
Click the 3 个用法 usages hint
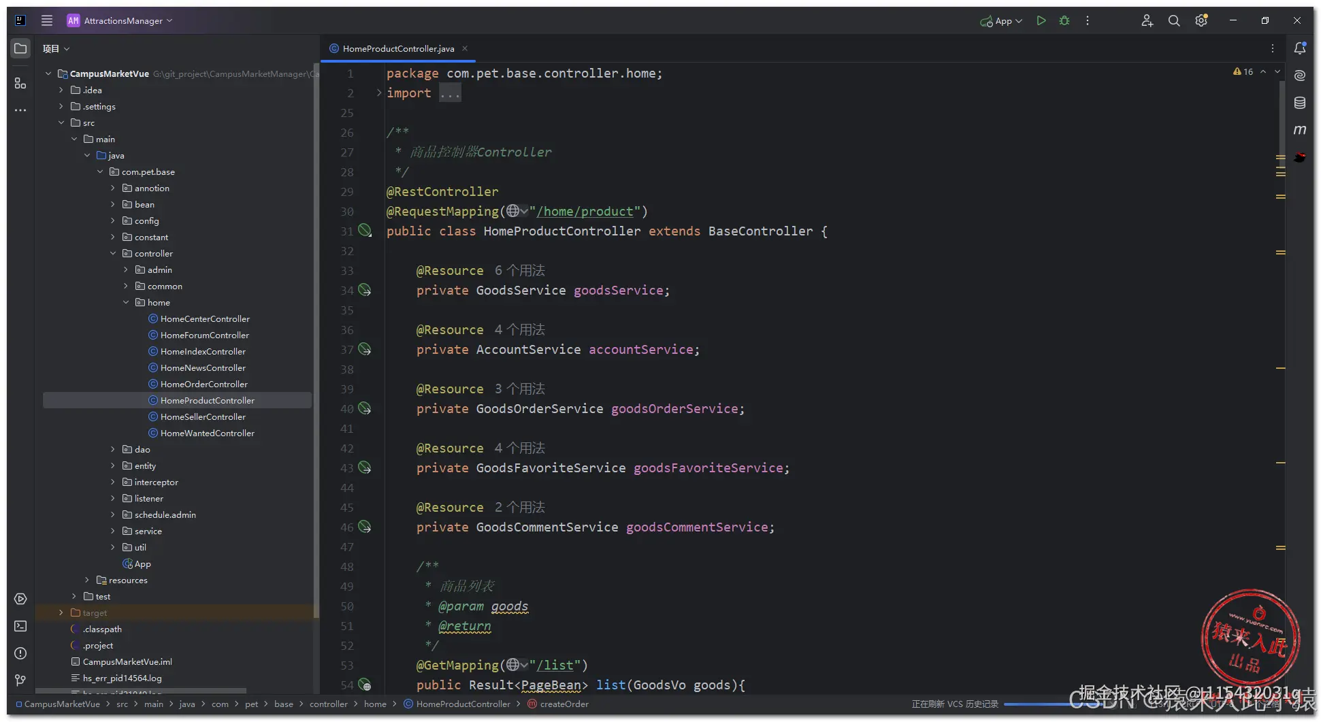pyautogui.click(x=519, y=389)
